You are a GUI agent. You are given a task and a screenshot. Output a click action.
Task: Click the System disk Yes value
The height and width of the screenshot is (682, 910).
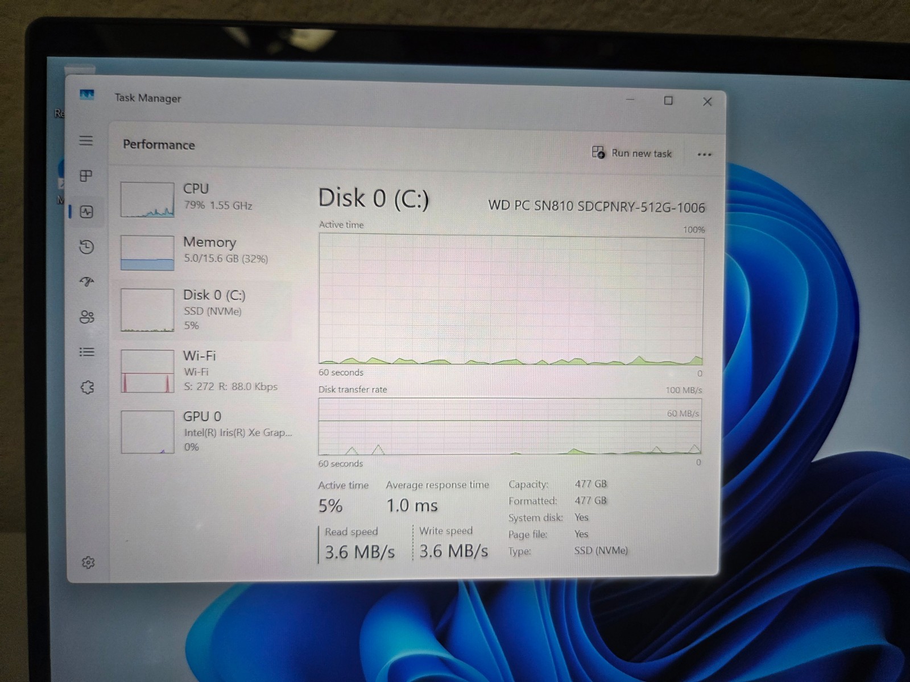(581, 517)
